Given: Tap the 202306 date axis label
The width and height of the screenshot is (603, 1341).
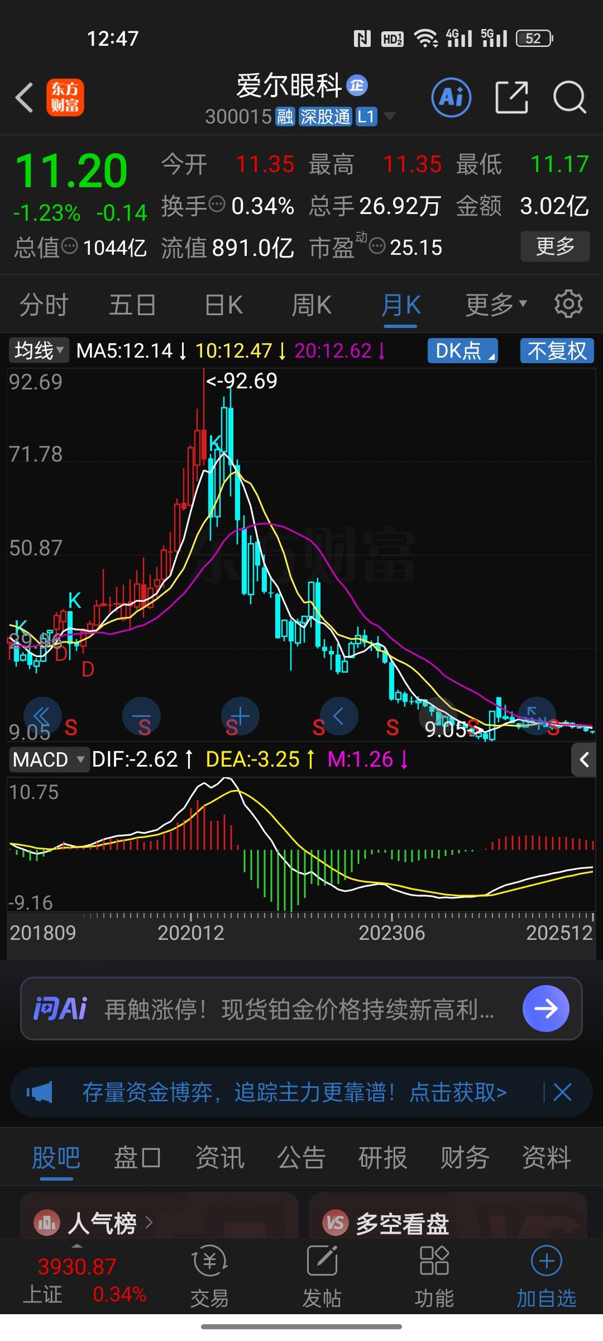Looking at the screenshot, I should click(392, 933).
